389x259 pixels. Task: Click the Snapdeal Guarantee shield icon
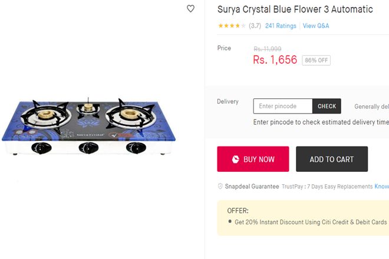(x=220, y=187)
